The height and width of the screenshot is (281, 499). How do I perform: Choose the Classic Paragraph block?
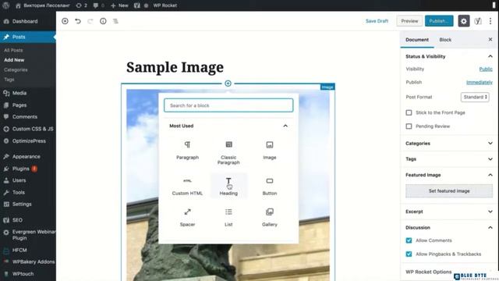(228, 153)
